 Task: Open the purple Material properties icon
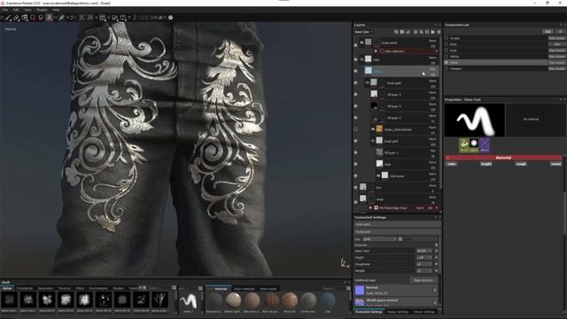[485, 144]
